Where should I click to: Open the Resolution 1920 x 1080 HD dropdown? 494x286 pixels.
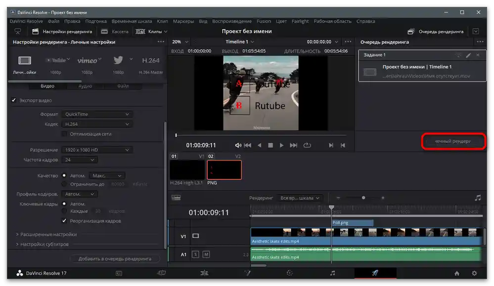[x=96, y=150]
